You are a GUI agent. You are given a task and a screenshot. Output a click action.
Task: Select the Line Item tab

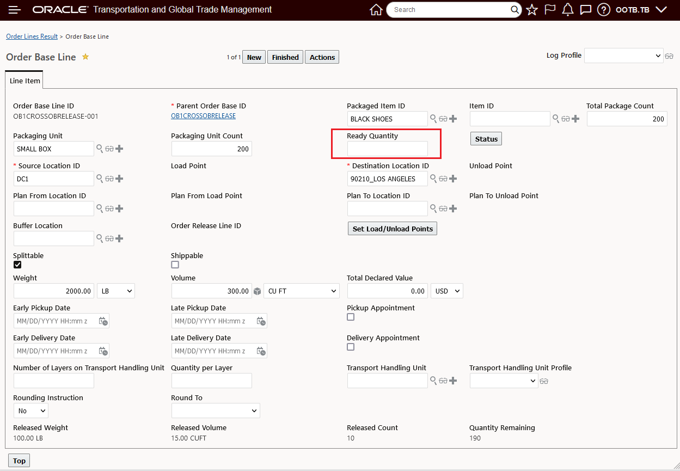(x=25, y=81)
